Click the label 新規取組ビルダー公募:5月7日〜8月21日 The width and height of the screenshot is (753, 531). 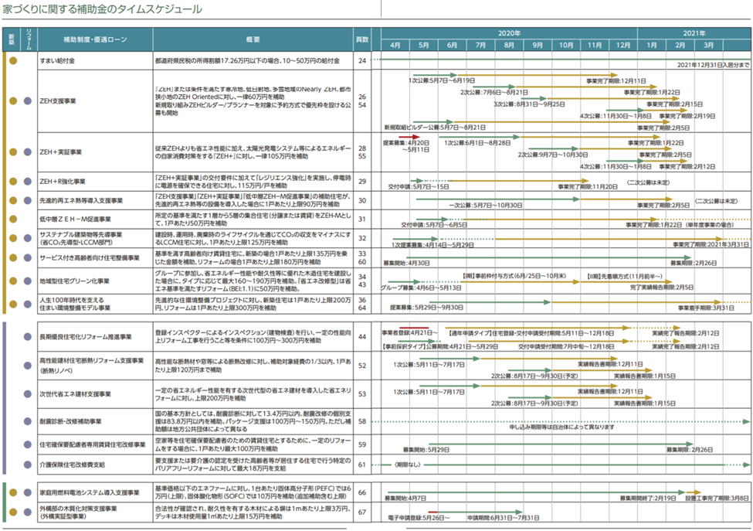click(x=435, y=128)
